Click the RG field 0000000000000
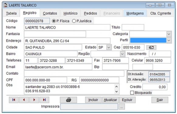 (99, 80)
